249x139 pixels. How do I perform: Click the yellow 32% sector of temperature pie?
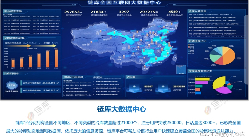[218, 83]
